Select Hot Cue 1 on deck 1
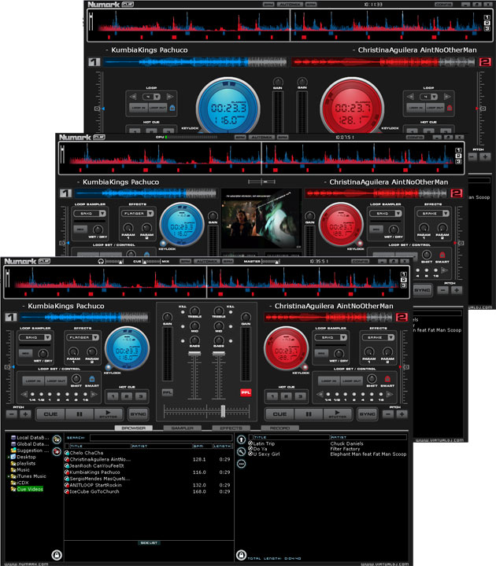Image resolution: width=496 pixels, height=566 pixels. click(x=113, y=396)
